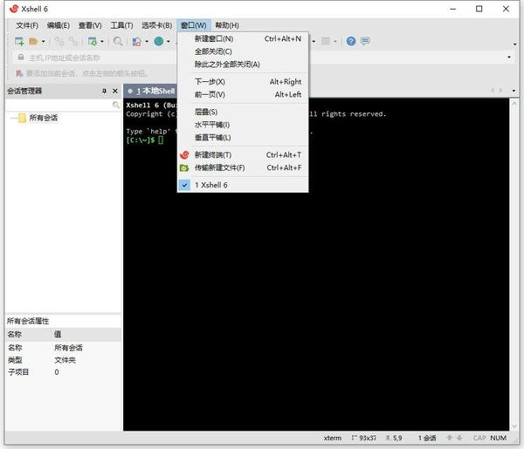Click the up arrow icon in the status bar
Viewport: 524px width, 449px height.
pos(450,438)
